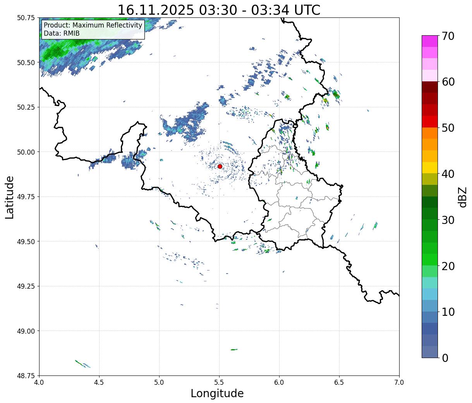
Task: Pick the magenta swatch at top of colorbar
Action: [430, 41]
